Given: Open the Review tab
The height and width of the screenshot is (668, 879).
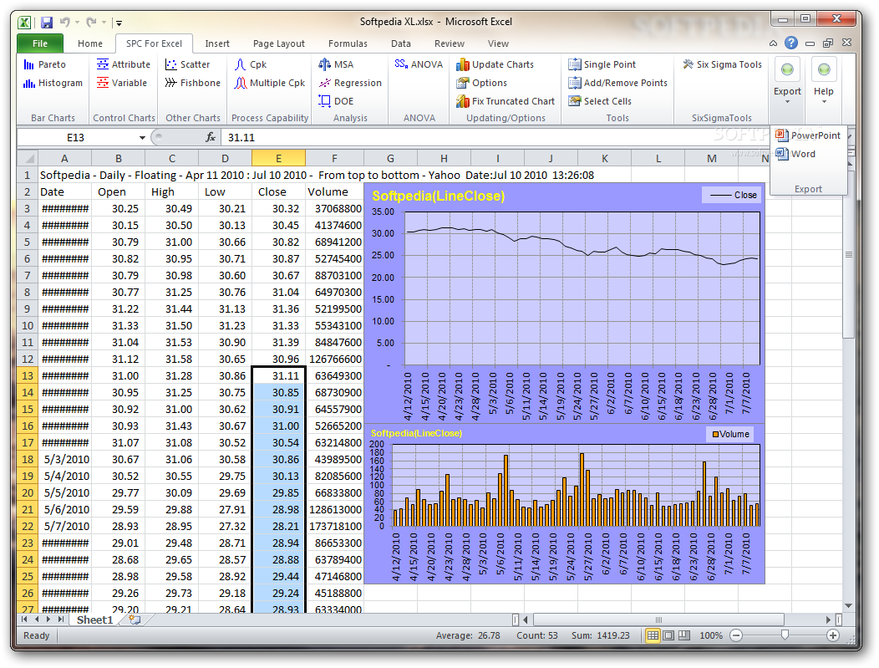Looking at the screenshot, I should pos(449,43).
